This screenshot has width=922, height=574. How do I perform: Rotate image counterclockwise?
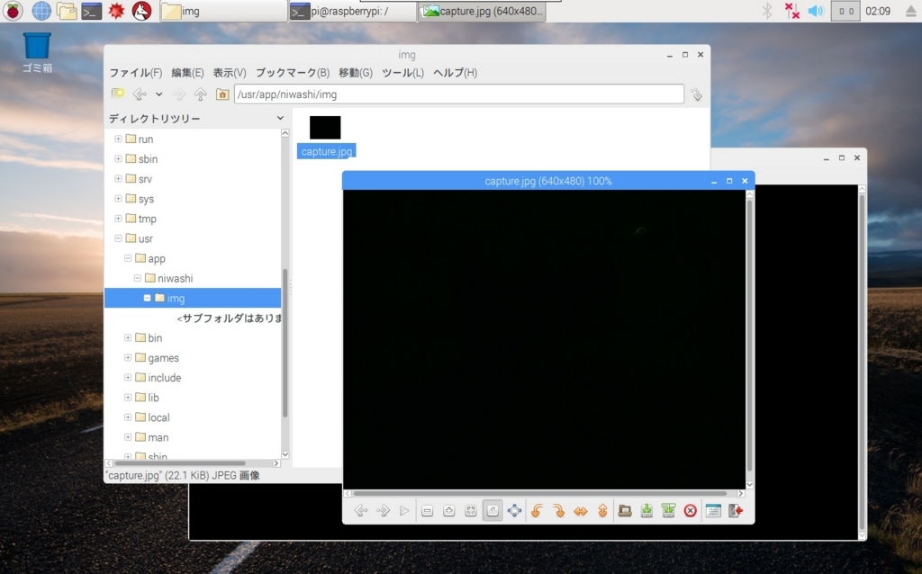point(537,510)
